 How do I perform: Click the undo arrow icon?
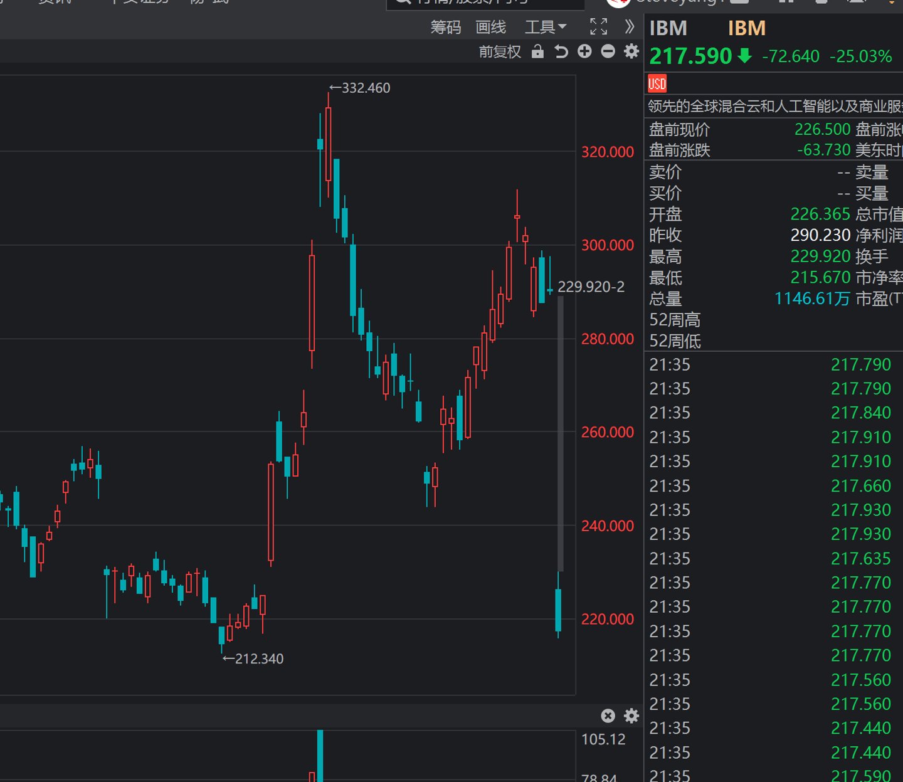coord(561,51)
